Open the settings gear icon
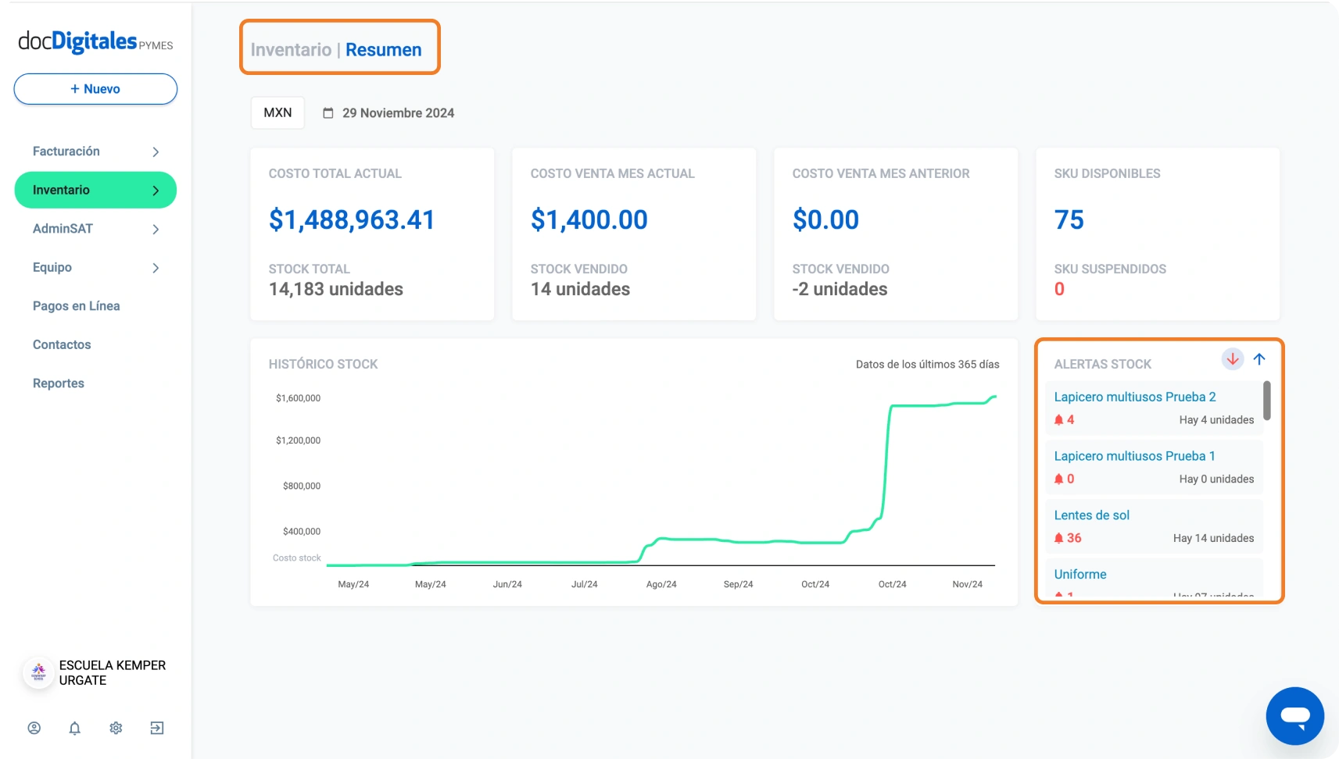Image resolution: width=1339 pixels, height=759 pixels. [116, 728]
